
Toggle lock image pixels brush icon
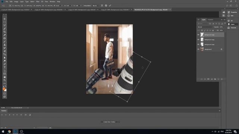click(x=205, y=31)
